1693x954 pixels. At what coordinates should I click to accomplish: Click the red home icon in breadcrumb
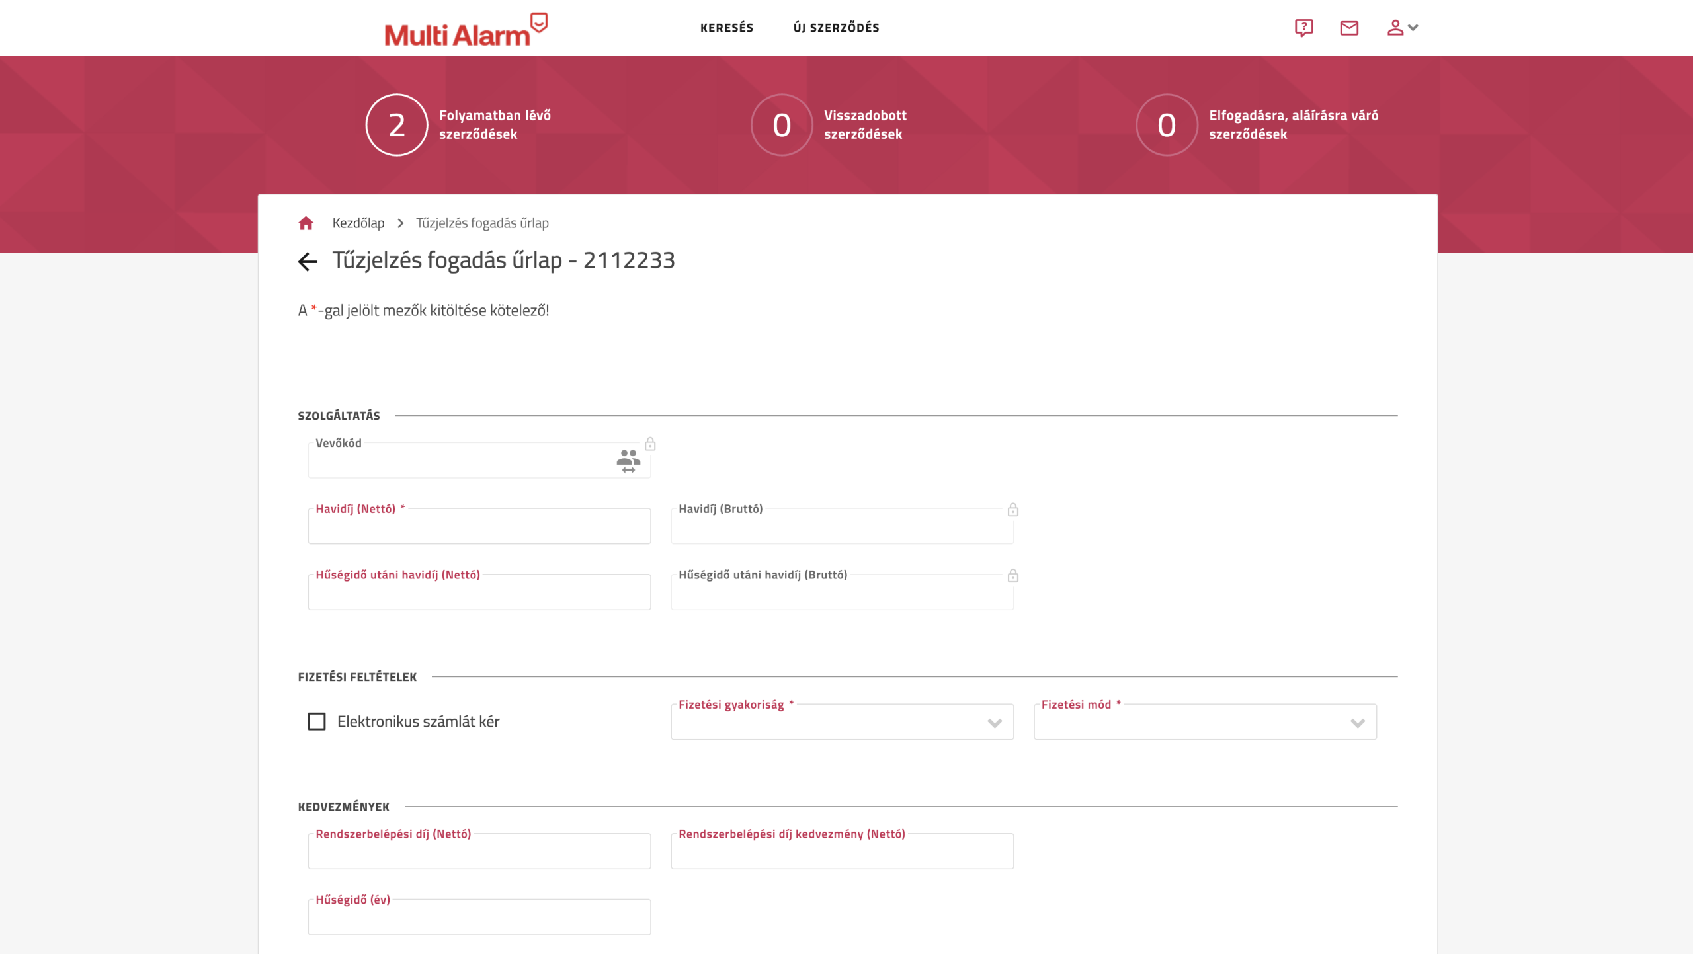pyautogui.click(x=306, y=223)
